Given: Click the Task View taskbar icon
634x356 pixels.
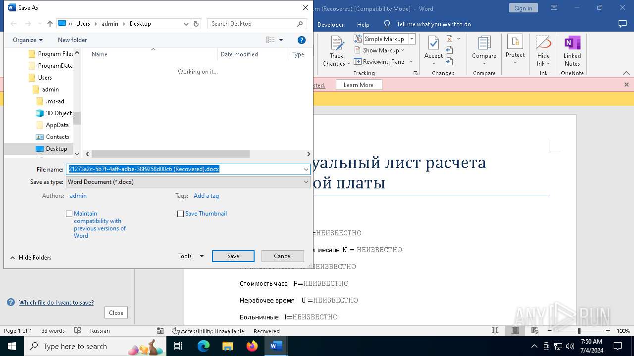Looking at the screenshot, I should tap(178, 346).
